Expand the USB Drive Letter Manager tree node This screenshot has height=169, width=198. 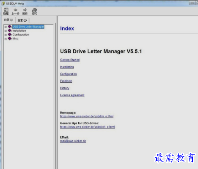click(x=6, y=27)
